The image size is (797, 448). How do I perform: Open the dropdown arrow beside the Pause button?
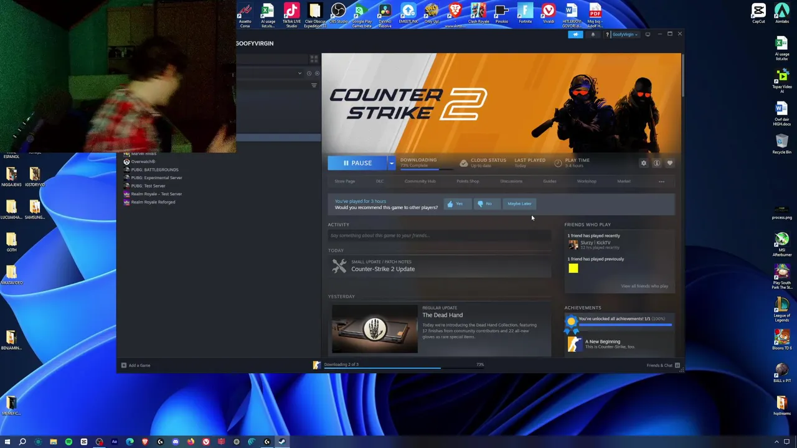391,163
